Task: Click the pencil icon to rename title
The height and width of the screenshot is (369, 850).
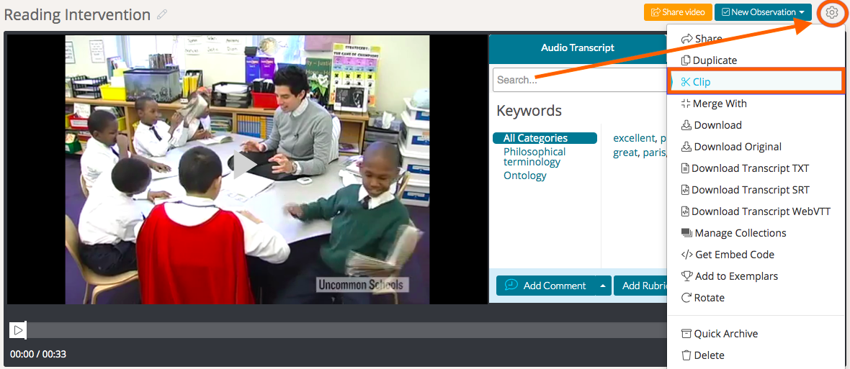Action: (162, 14)
